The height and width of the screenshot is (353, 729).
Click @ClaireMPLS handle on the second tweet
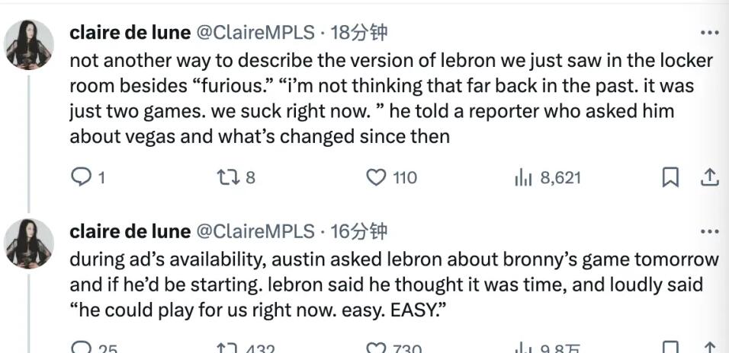(255, 231)
